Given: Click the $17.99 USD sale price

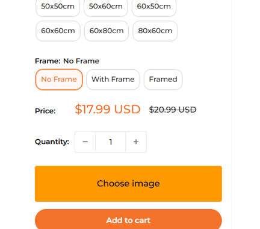Looking at the screenshot, I should click(108, 110).
